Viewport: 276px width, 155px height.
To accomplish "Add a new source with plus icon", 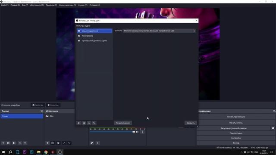I will tap(47, 143).
